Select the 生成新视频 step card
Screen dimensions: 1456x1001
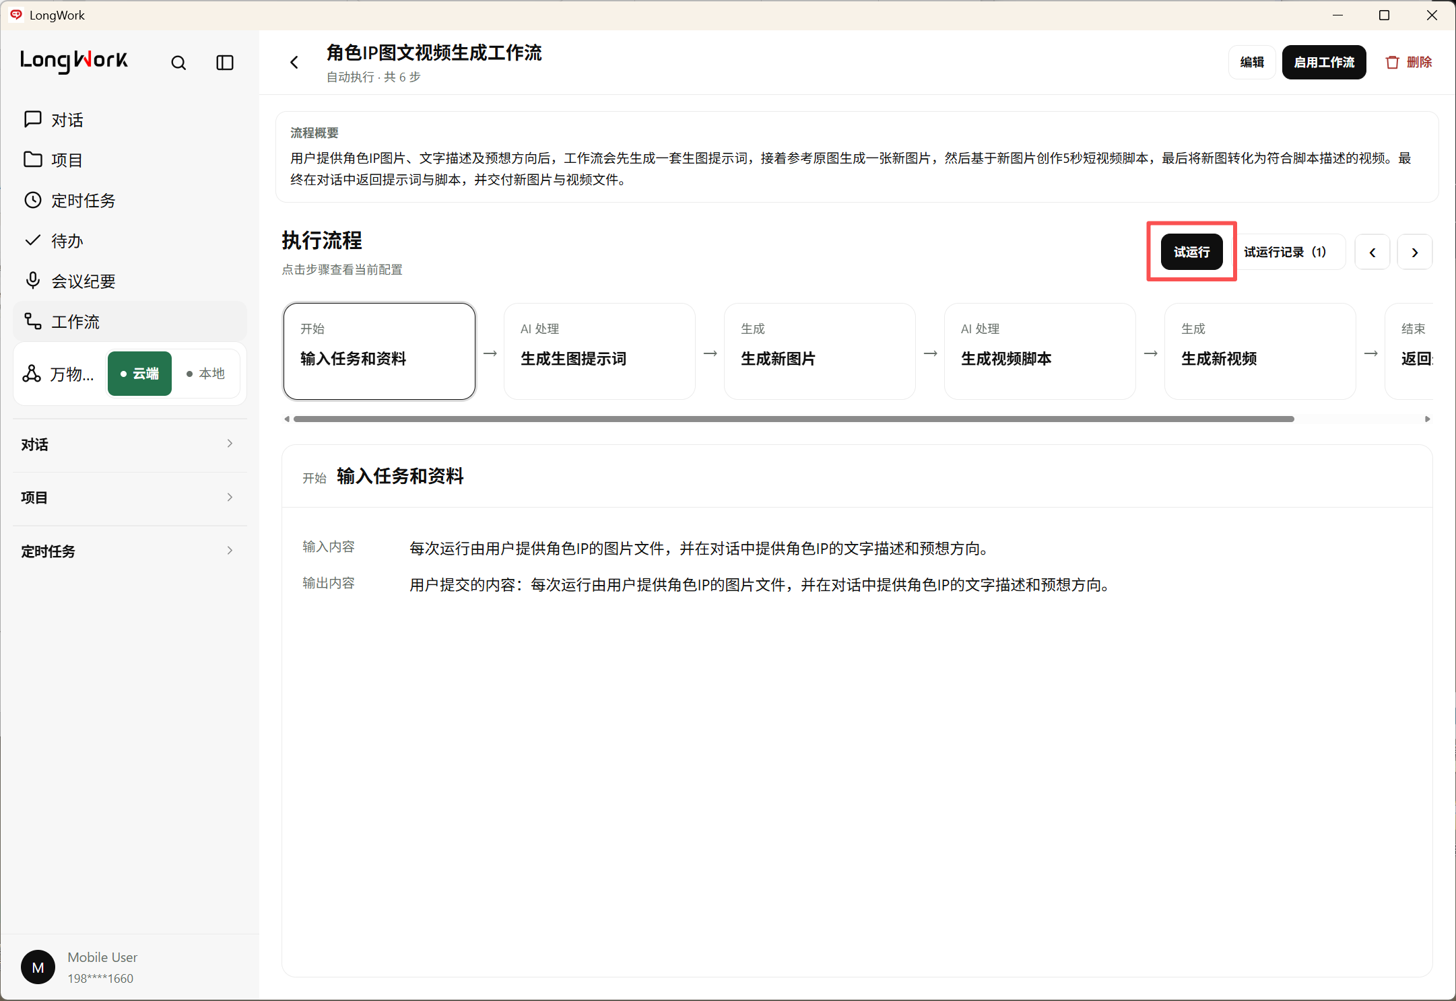coord(1260,351)
